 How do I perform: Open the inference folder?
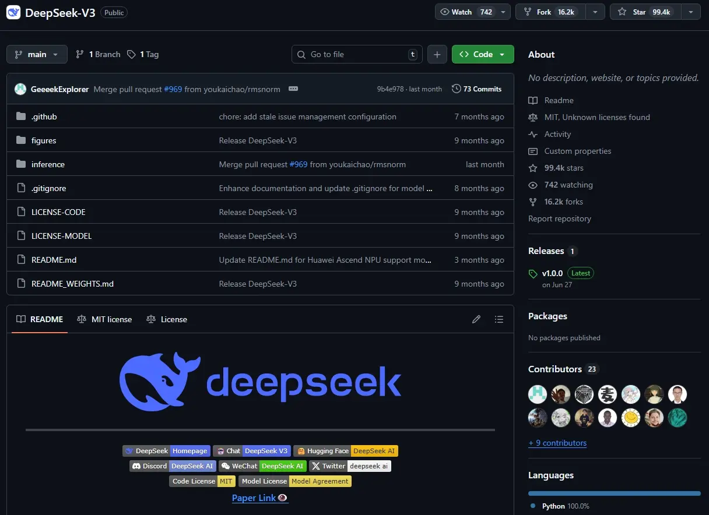pyautogui.click(x=48, y=164)
